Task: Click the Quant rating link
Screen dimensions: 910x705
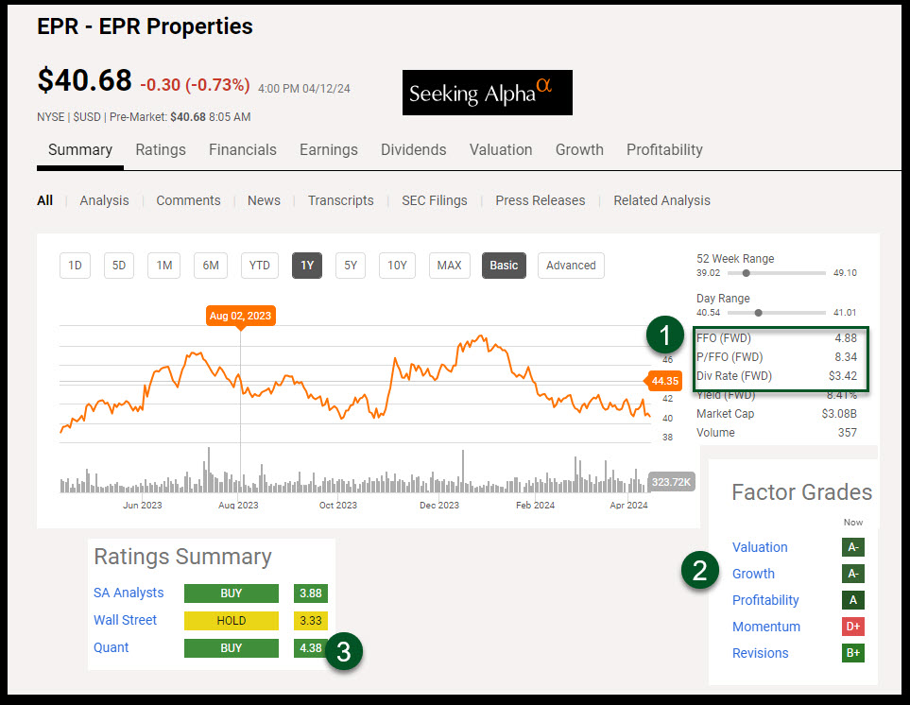Action: pos(112,647)
